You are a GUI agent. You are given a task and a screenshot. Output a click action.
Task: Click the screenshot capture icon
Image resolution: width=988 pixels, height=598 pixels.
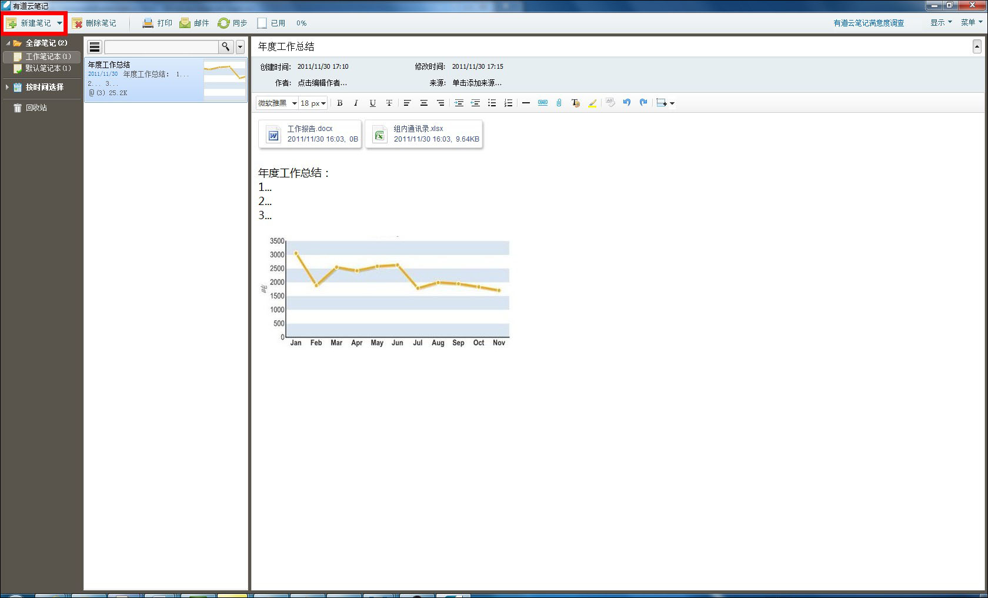[662, 103]
